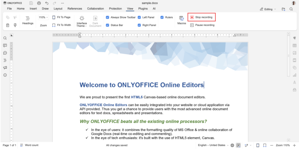Click Stop recording button
Image resolution: width=299 pixels, height=151 pixels.
point(202,17)
